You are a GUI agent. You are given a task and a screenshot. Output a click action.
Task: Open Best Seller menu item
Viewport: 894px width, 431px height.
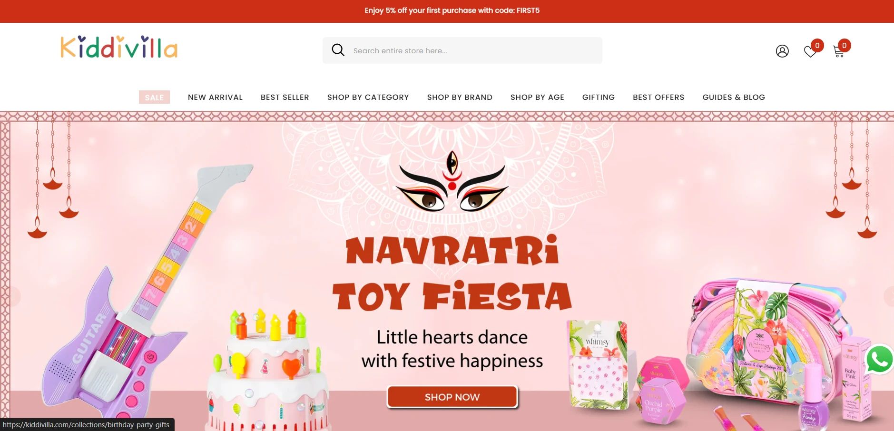tap(285, 97)
